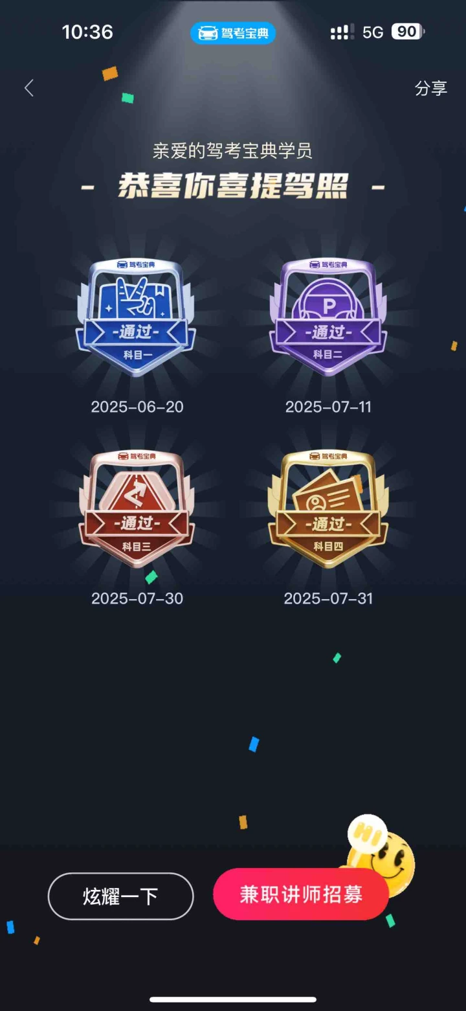Open the 分享 share option
466x1011 pixels.
pos(431,88)
